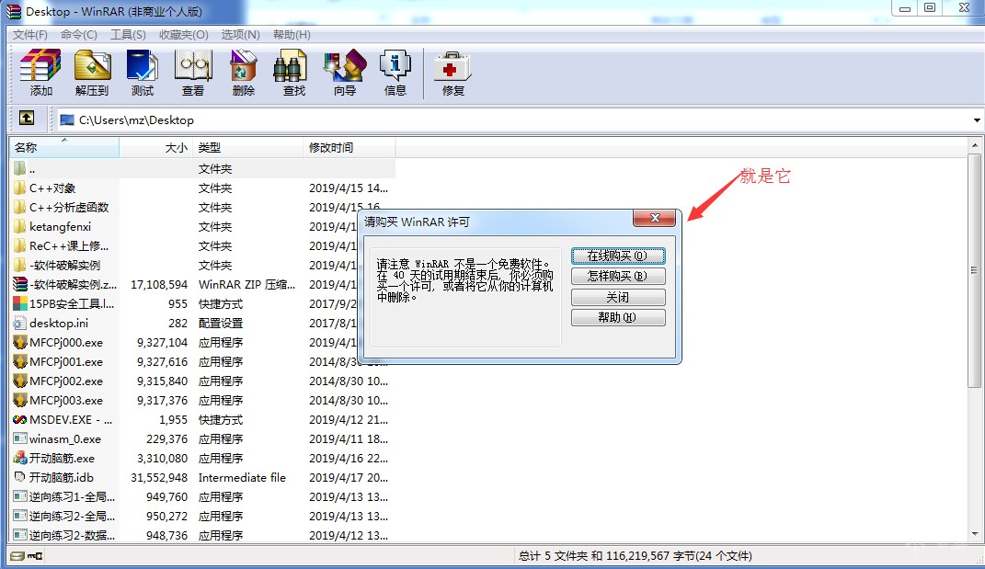This screenshot has height=569, width=985.
Task: Click the 'Intermediate file' type cell
Action: point(242,477)
